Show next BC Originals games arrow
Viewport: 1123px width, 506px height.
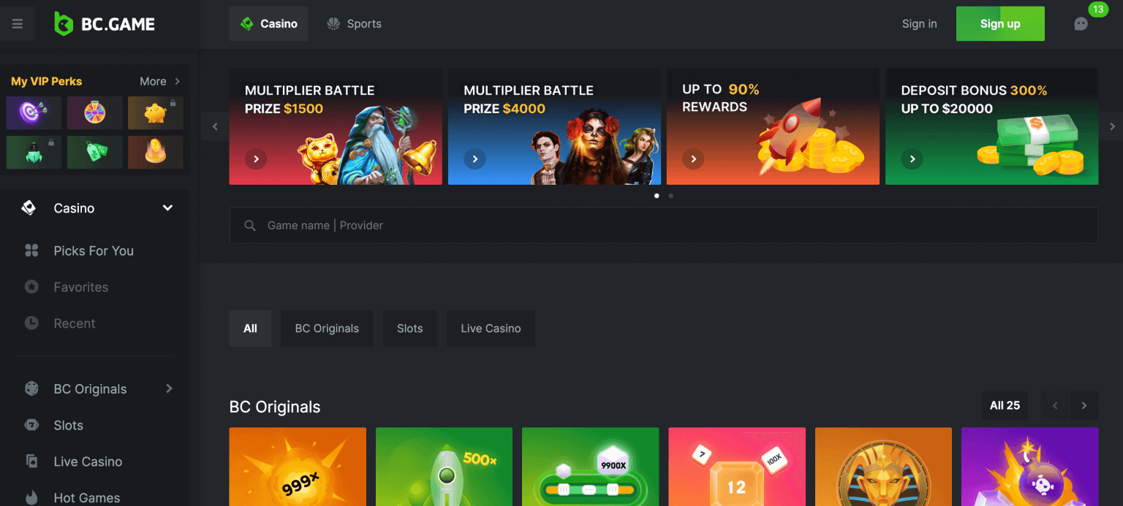coord(1084,406)
